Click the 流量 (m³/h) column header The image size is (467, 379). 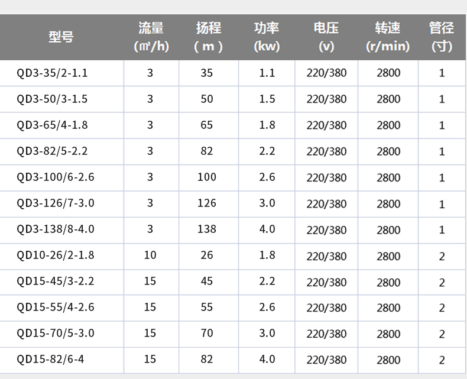click(150, 37)
